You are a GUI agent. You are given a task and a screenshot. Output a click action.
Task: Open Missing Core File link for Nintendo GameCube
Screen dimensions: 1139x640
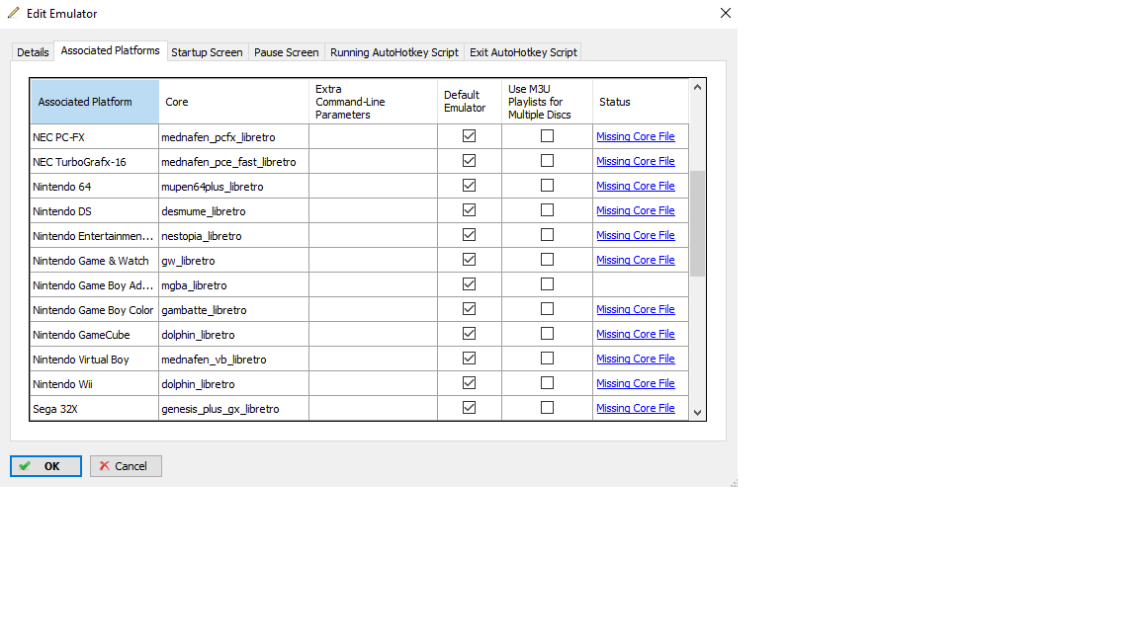tap(636, 334)
